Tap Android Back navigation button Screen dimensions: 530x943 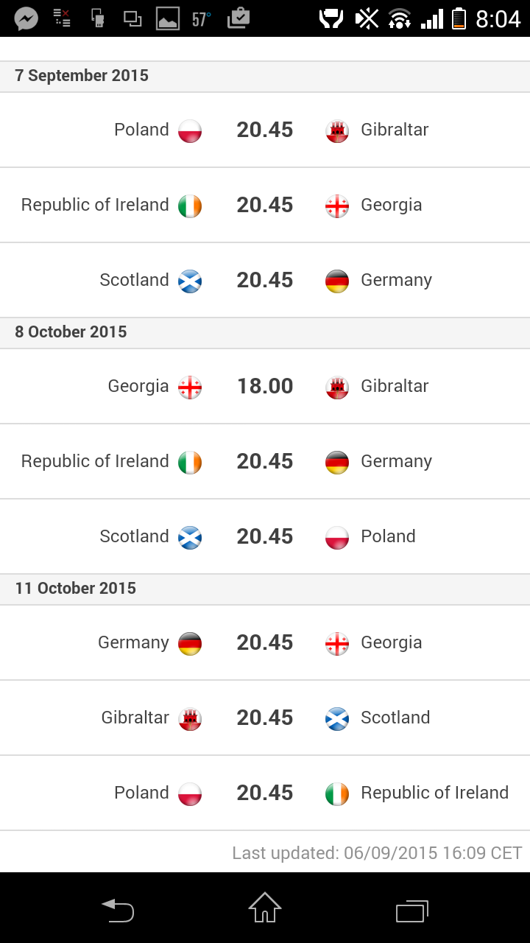click(118, 911)
